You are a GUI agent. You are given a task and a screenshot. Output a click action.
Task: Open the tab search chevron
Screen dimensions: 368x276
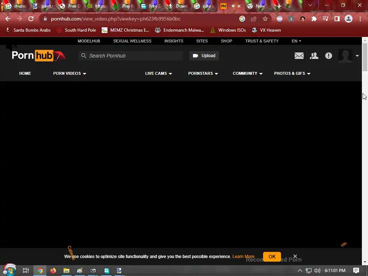coord(310,5)
